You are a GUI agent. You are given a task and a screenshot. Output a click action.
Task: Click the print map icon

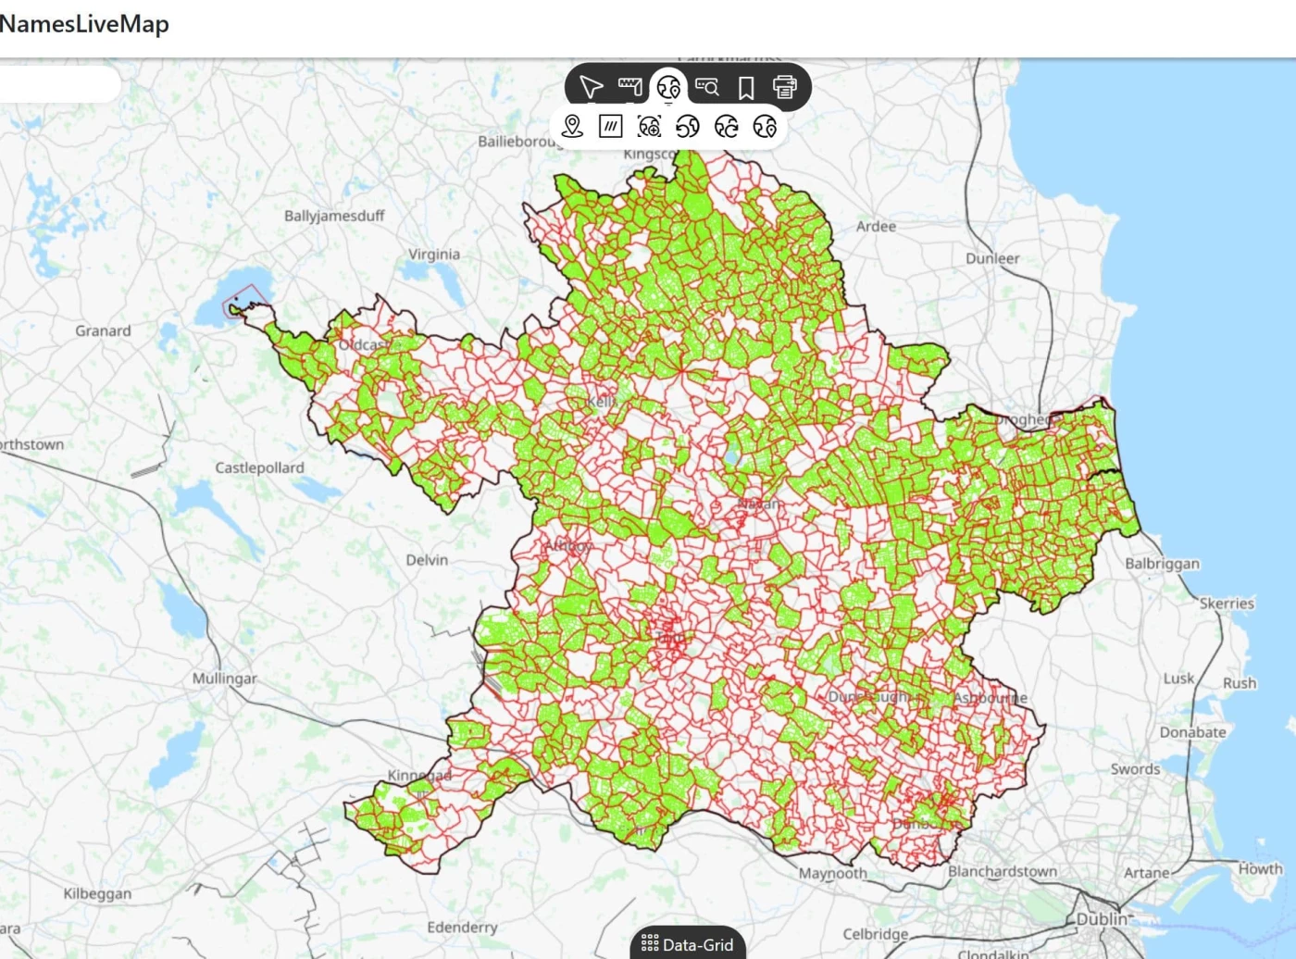point(785,87)
